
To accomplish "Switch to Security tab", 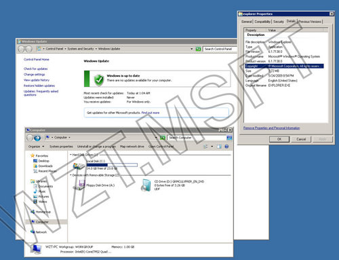I will click(x=279, y=22).
